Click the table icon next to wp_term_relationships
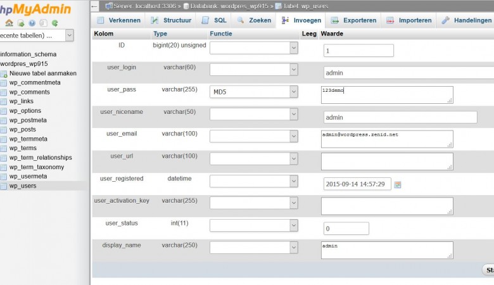This screenshot has width=494, height=285. point(3,158)
